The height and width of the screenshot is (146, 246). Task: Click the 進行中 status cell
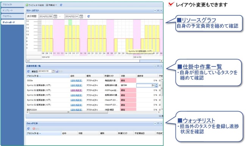pyautogui.click(x=128, y=85)
